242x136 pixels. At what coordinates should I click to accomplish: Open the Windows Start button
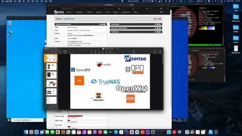coord(9,120)
